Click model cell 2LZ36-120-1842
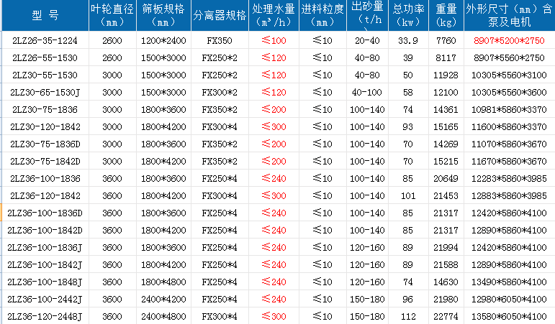555x324 pixels. [45, 195]
